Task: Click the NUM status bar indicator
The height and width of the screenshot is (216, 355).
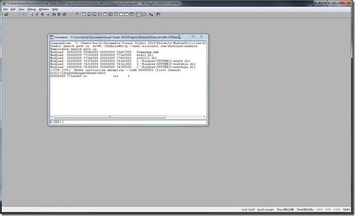Action: pos(346,209)
